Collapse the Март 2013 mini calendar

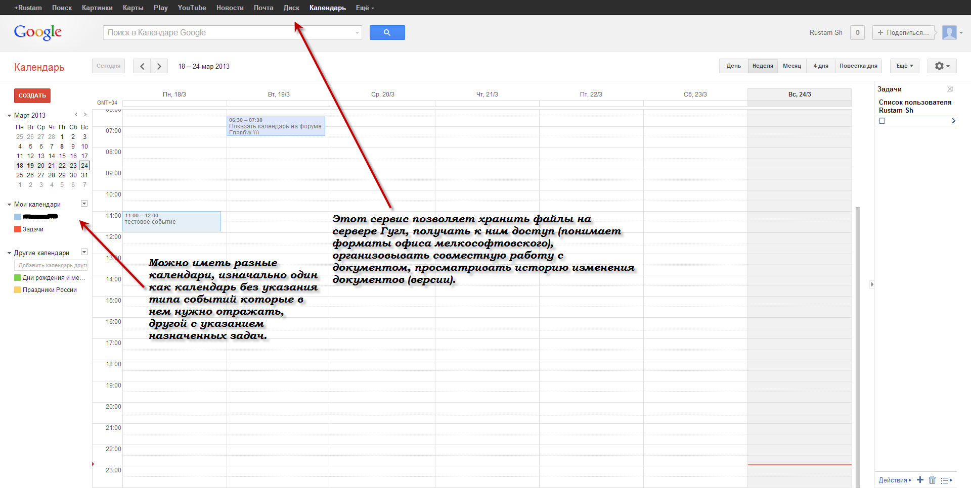(9, 116)
